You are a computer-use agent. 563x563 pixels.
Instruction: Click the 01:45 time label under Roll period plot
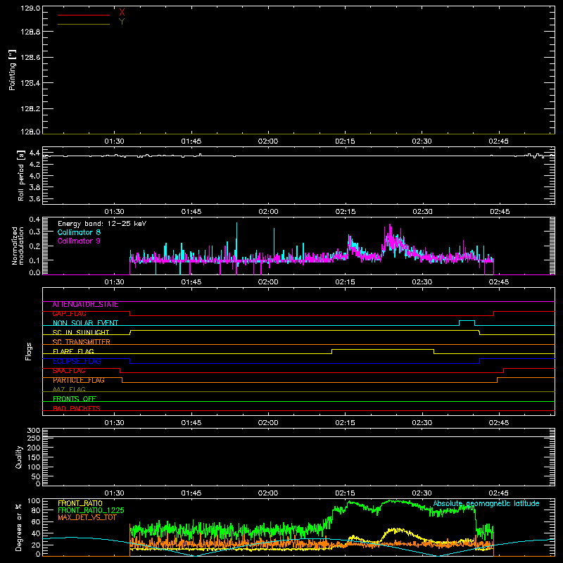[191, 212]
